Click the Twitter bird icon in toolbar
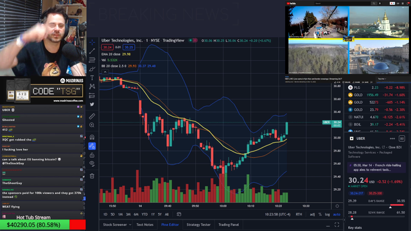 pyautogui.click(x=92, y=104)
